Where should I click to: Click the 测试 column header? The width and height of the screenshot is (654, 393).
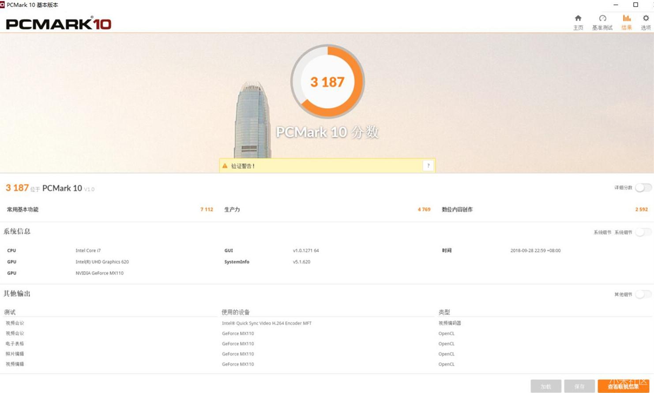coord(10,312)
